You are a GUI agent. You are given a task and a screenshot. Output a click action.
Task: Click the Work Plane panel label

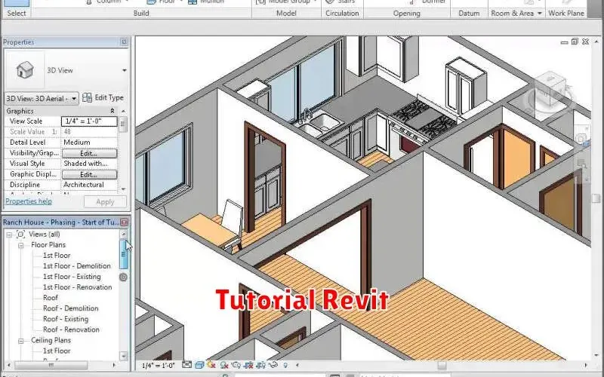(x=566, y=14)
